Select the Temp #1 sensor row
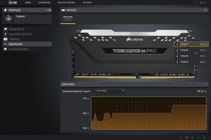This screenshot has width=211, height=140. [x=191, y=44]
